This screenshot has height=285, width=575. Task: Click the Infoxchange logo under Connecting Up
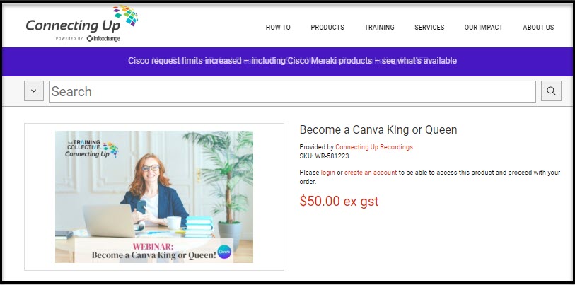[103, 38]
